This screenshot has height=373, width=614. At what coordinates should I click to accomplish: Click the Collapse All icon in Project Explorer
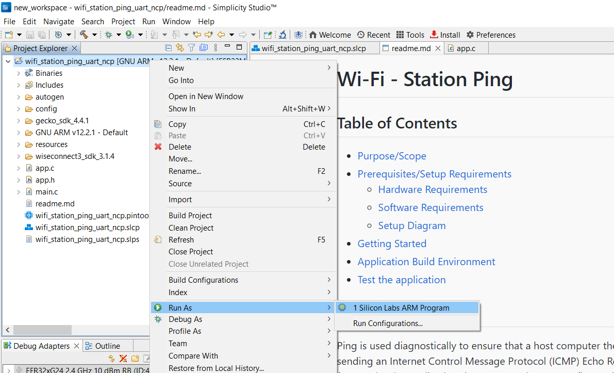[x=168, y=48]
